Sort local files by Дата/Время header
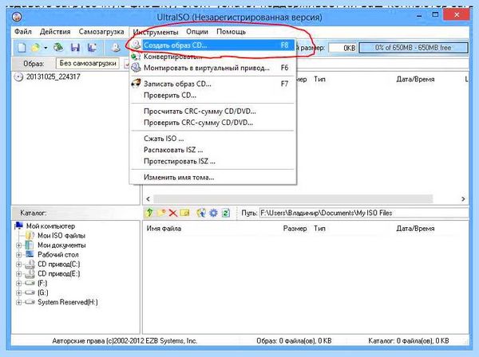This screenshot has width=479, height=357. click(x=415, y=229)
